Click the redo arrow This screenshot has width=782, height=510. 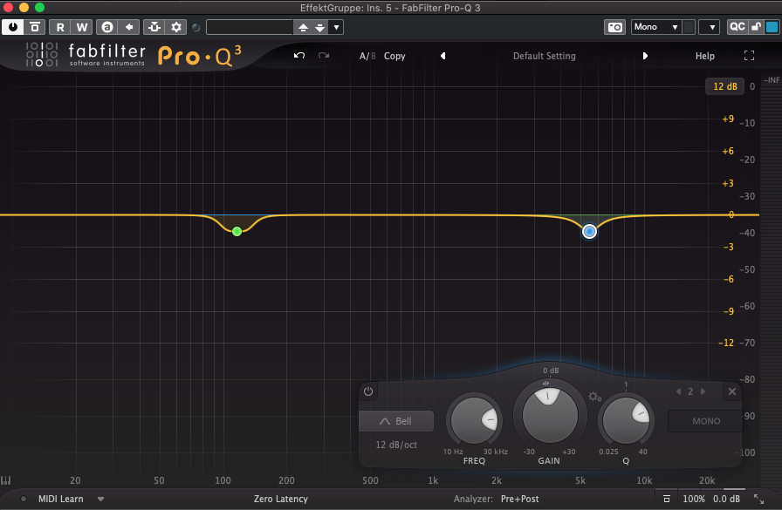coord(324,55)
